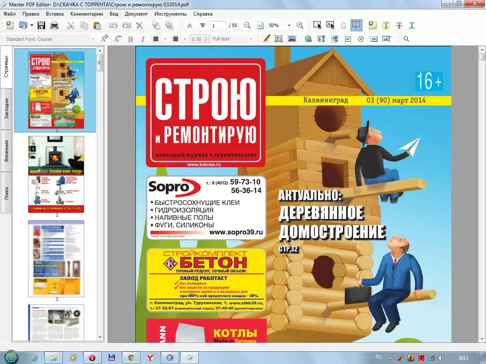This screenshot has width=486, height=364.
Task: Toggle Italic formatting
Action: (143, 39)
